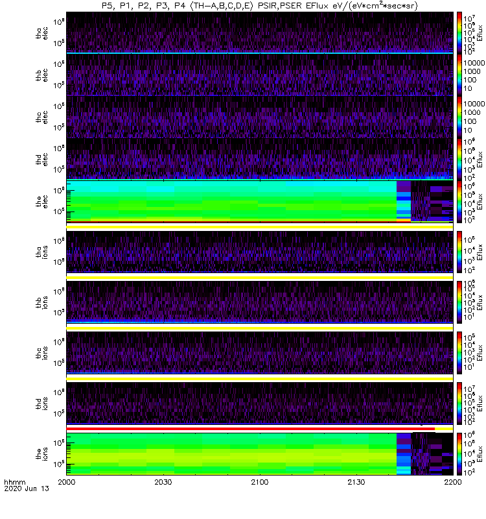Screen dimensions: 486x519
Task: Click inside the 'the ions' yellow-green spectrogram
Action: 231,453
